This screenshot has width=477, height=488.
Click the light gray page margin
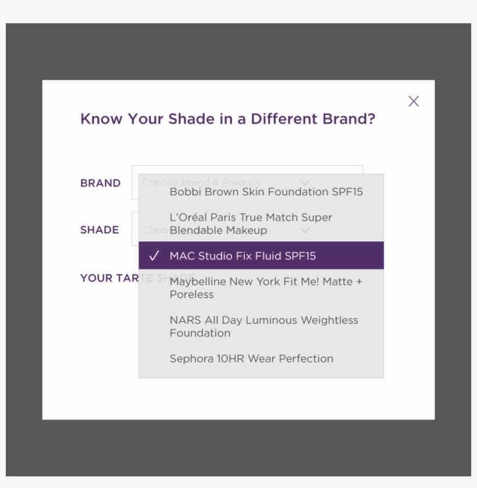pyautogui.click(x=238, y=11)
